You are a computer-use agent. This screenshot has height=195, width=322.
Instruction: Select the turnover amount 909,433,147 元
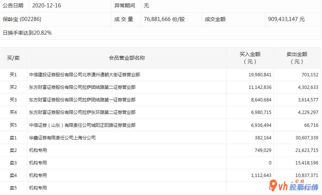286,19
